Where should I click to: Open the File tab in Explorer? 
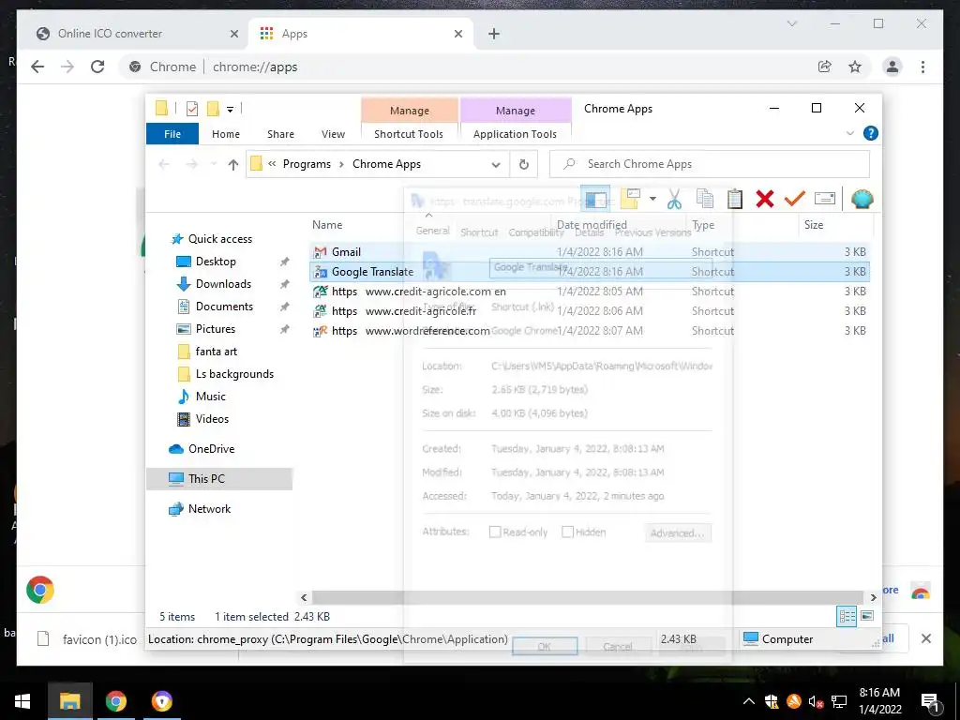click(172, 133)
